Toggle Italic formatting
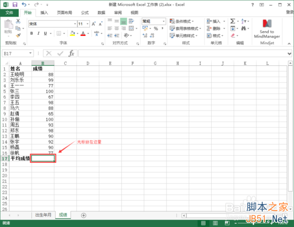This screenshot has height=227, width=294. coord(38,34)
